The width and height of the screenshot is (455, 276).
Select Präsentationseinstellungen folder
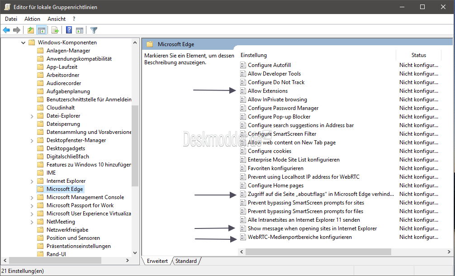(79, 246)
